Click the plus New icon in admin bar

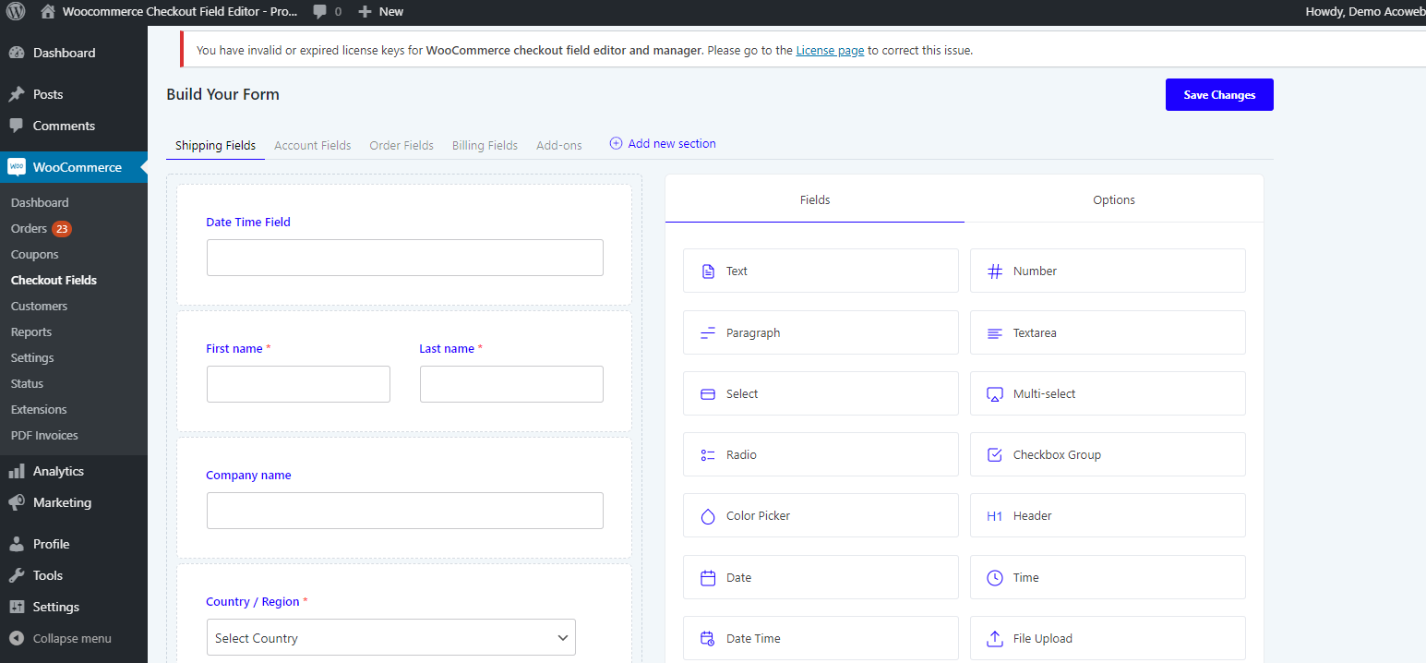click(x=365, y=12)
